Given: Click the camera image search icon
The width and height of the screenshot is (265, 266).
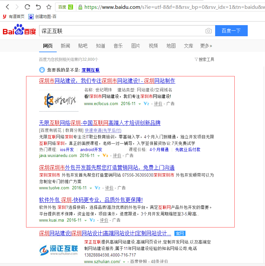Looking at the screenshot, I should pyautogui.click(x=208, y=31).
